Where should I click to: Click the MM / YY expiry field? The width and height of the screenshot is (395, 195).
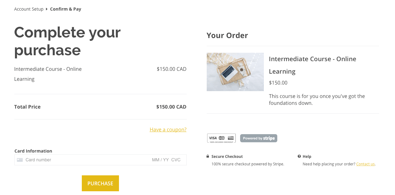[160, 160]
